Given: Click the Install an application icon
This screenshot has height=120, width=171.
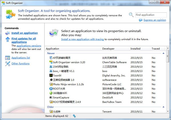Looking at the screenshot, I should point(7,33).
